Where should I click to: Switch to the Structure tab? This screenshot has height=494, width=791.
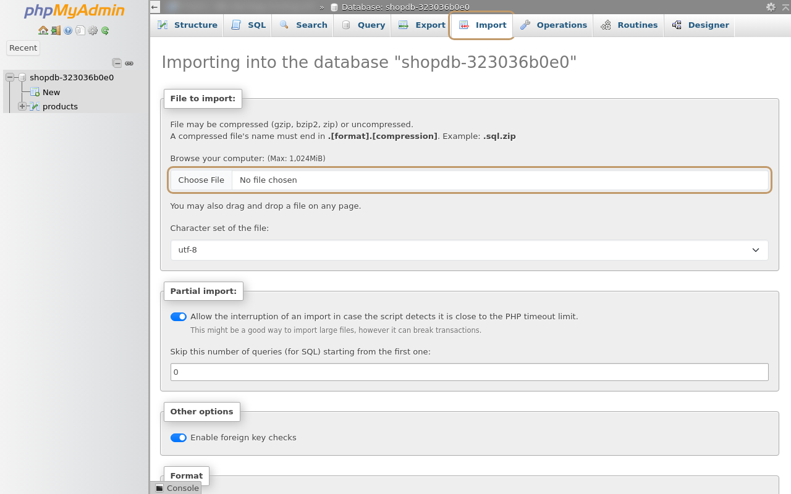pyautogui.click(x=187, y=25)
